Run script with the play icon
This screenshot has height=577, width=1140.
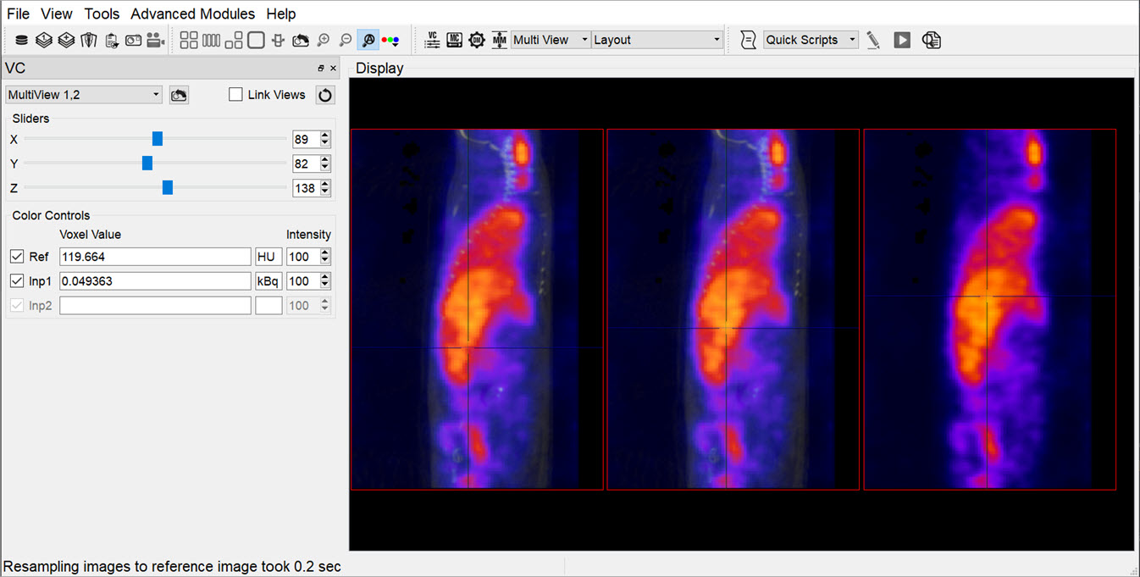pos(902,40)
